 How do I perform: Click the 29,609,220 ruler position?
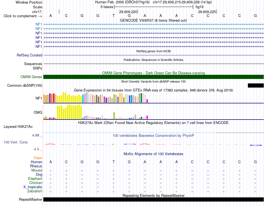(128, 12)
